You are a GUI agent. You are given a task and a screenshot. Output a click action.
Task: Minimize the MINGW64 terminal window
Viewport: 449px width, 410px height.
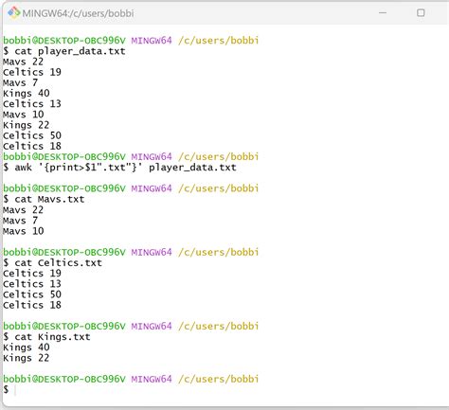click(x=383, y=13)
